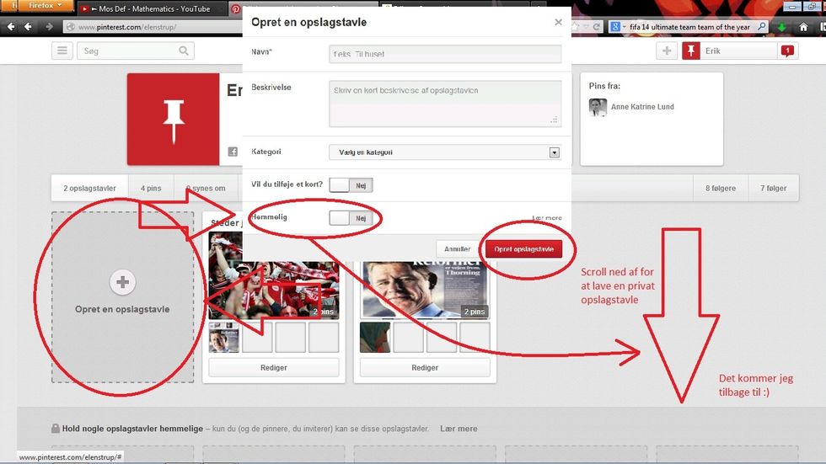Close the Opret en opslagstavle dialog

click(x=558, y=22)
